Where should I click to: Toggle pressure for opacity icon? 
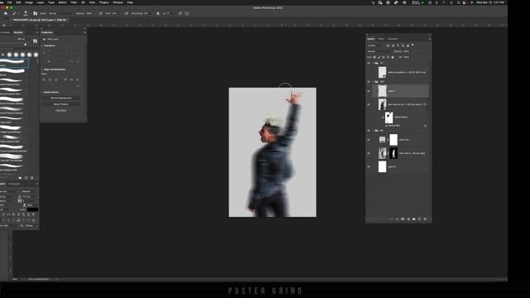(100, 13)
